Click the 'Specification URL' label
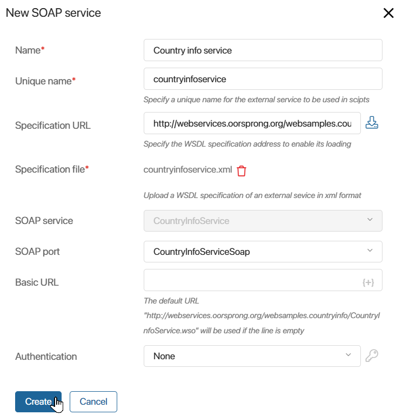396x415 pixels. [52, 125]
